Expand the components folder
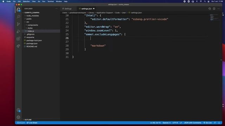The image size is (225, 126). tap(33, 25)
